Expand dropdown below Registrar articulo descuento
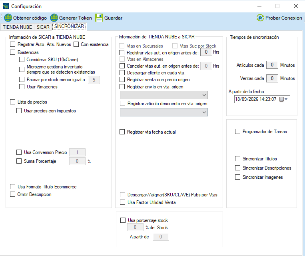The image size is (305, 256). point(164,112)
